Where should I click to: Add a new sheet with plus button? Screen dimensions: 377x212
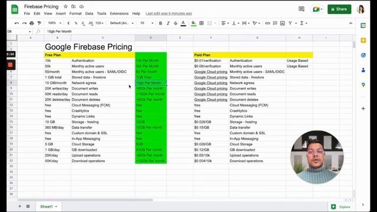point(19,206)
